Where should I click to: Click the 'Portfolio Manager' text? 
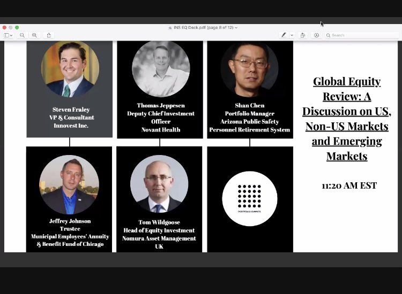click(249, 113)
